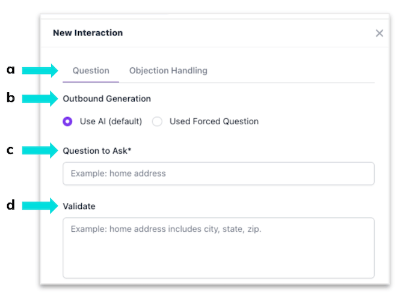Close the New Interaction dialog
Image resolution: width=409 pixels, height=299 pixels.
(x=380, y=34)
